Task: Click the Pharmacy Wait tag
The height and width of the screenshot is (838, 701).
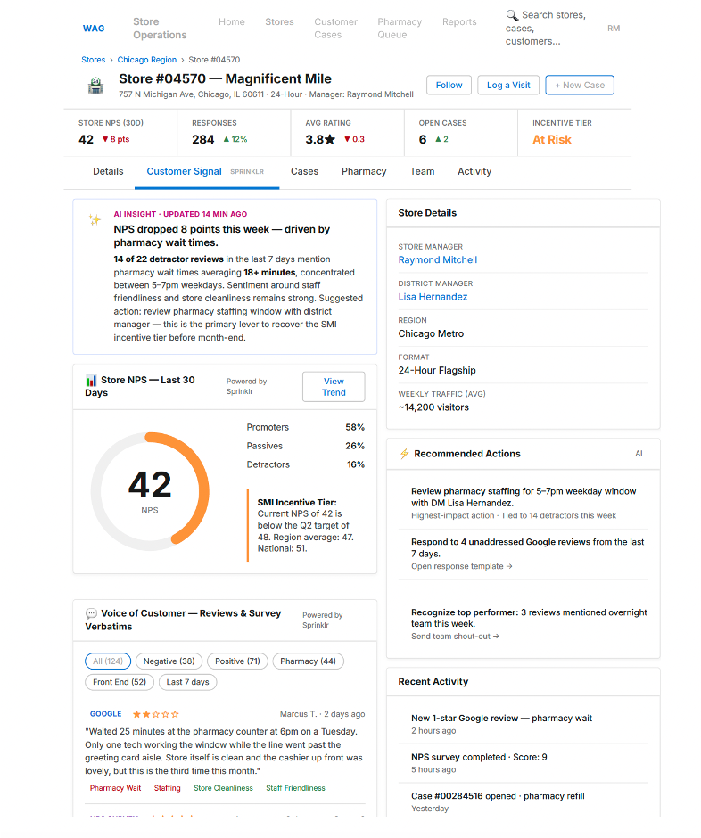Action: pyautogui.click(x=116, y=788)
